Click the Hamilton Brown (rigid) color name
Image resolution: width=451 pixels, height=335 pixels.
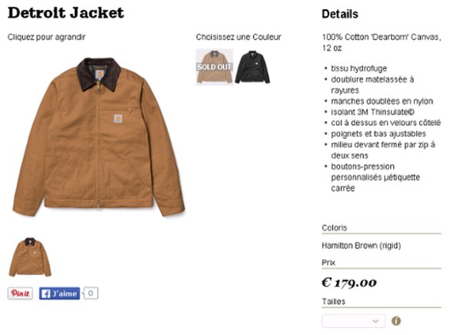click(362, 245)
